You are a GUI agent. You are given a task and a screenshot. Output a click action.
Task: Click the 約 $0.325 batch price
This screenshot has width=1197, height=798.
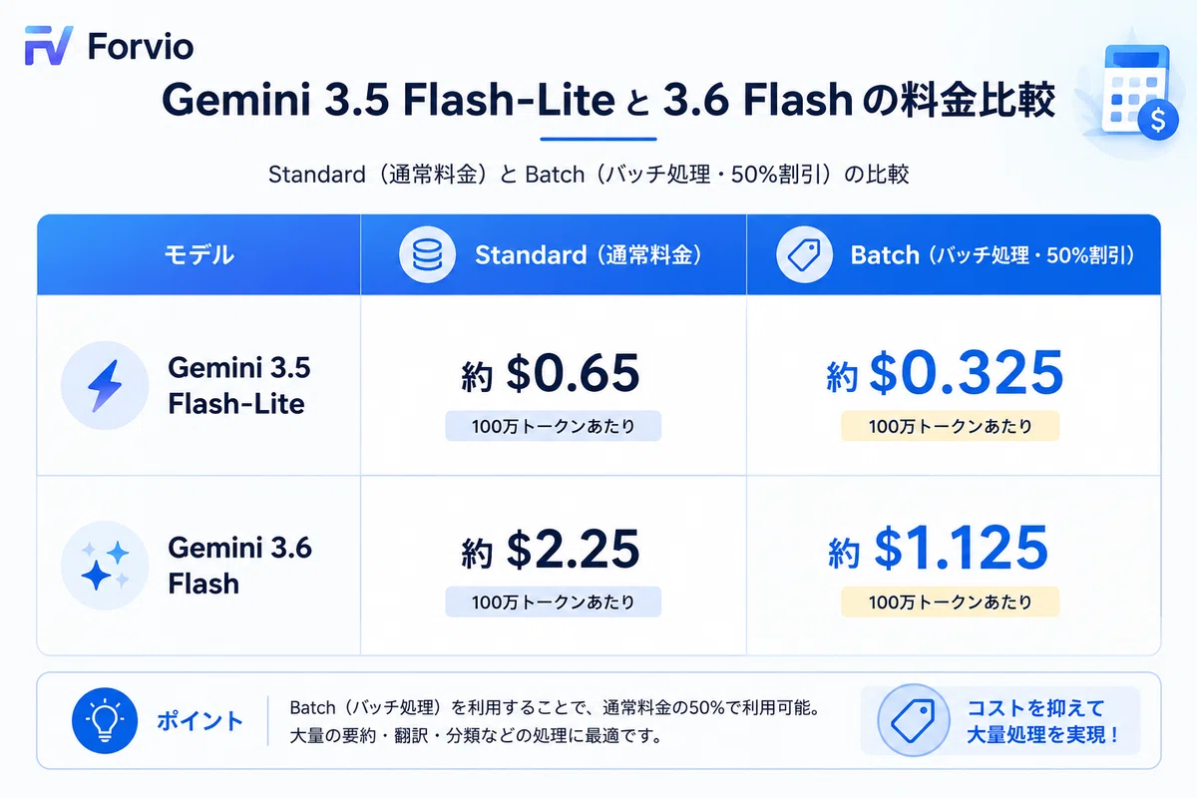coord(946,374)
